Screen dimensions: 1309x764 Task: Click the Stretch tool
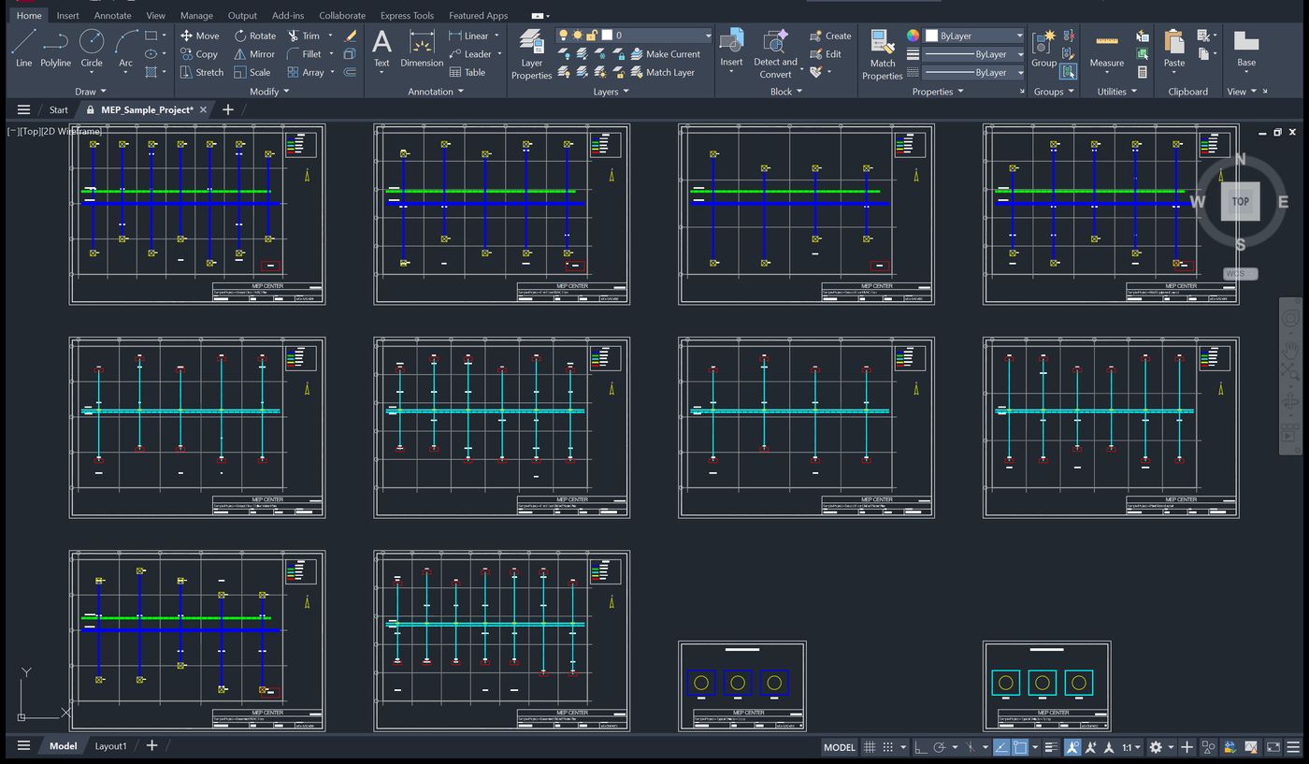tap(202, 72)
